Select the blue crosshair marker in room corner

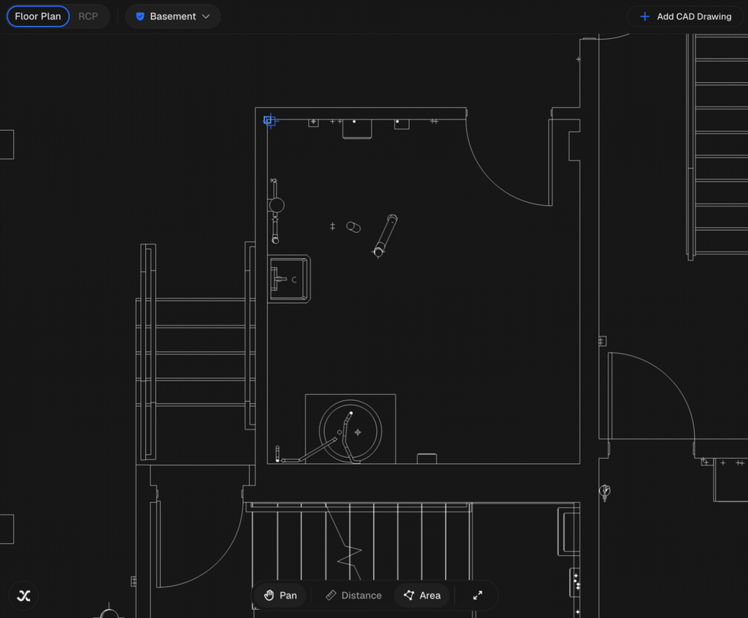tap(270, 120)
